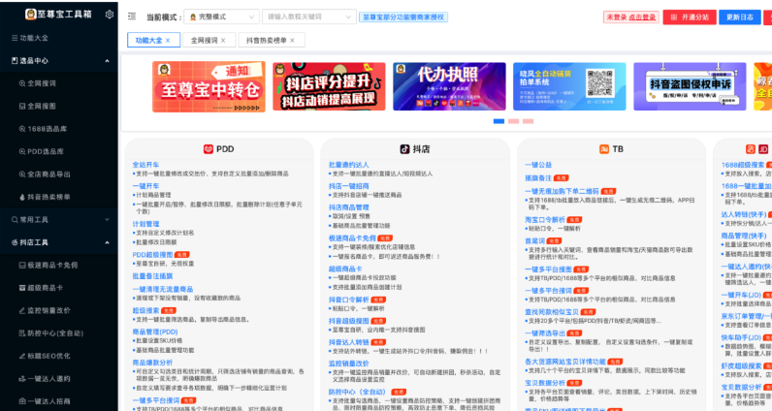Open the 商品爆款分析 link
Image resolution: width=772 pixels, height=411 pixels.
[x=152, y=363]
